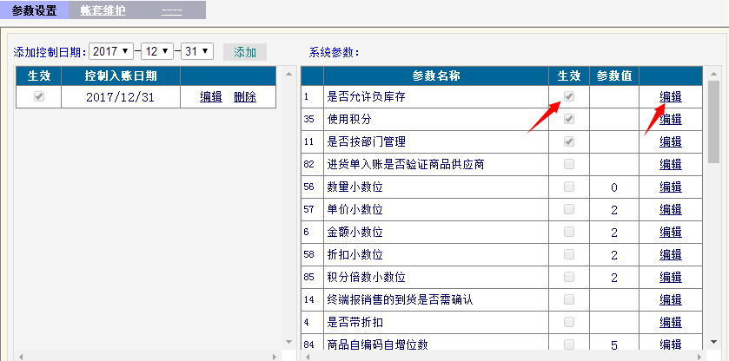
Task: Open the year dropdown showing 2017
Action: [x=111, y=51]
